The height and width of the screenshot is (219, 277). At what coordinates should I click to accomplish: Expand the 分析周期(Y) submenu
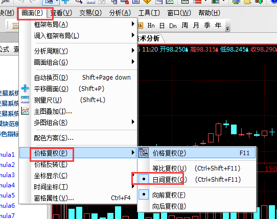(78, 51)
